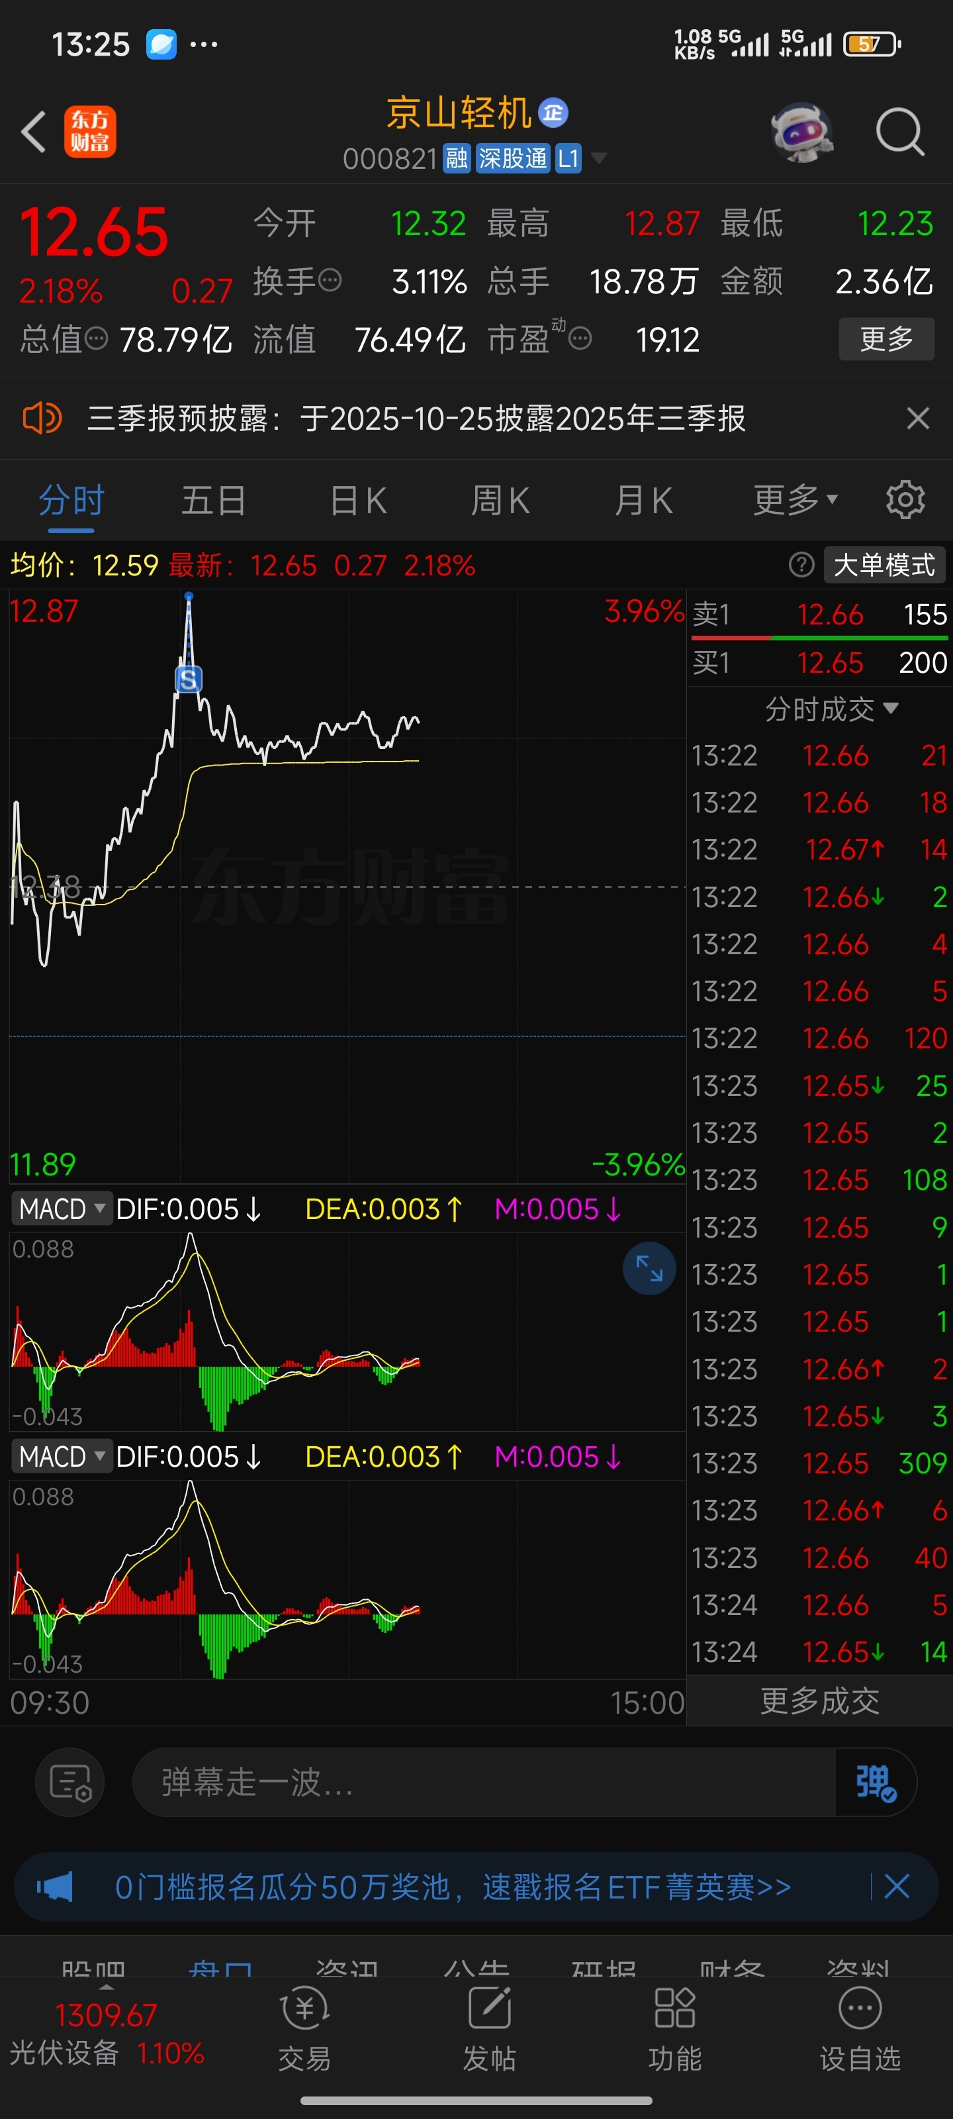This screenshot has width=953, height=2119.
Task: Open second MACD indicator dropdown
Action: coord(62,1456)
